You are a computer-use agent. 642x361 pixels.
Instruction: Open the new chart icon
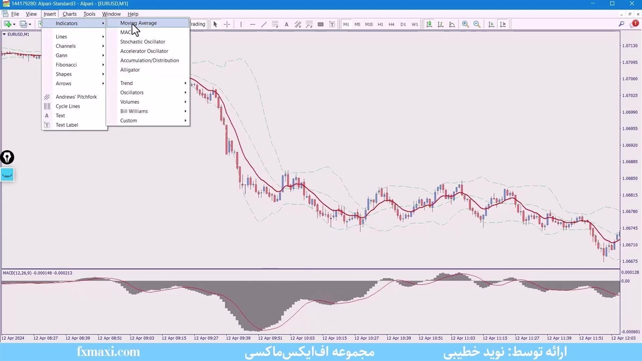pyautogui.click(x=8, y=24)
